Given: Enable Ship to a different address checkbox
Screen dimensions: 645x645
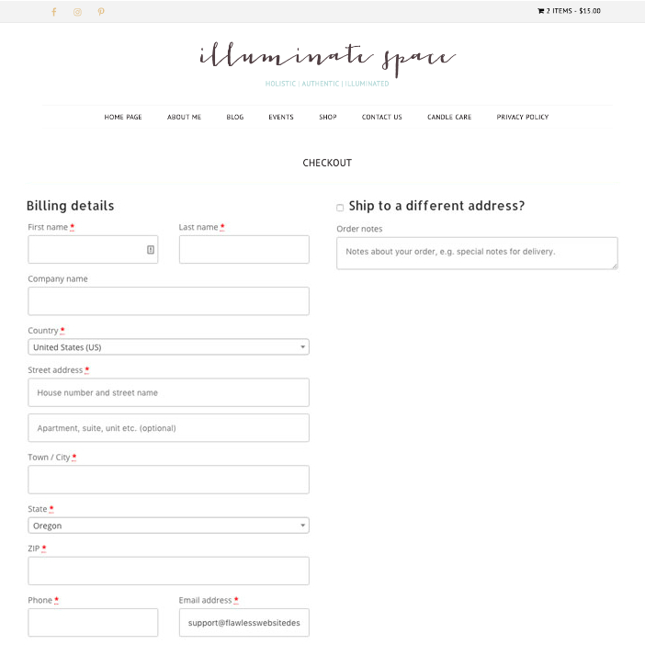Looking at the screenshot, I should point(340,208).
